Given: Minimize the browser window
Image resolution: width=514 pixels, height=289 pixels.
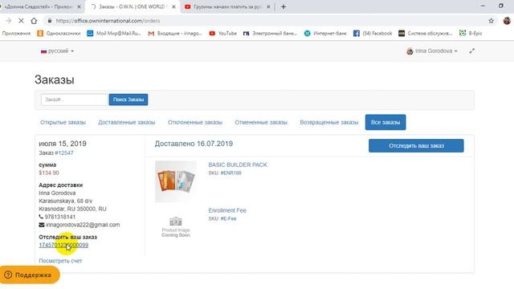Looking at the screenshot, I should 483,6.
